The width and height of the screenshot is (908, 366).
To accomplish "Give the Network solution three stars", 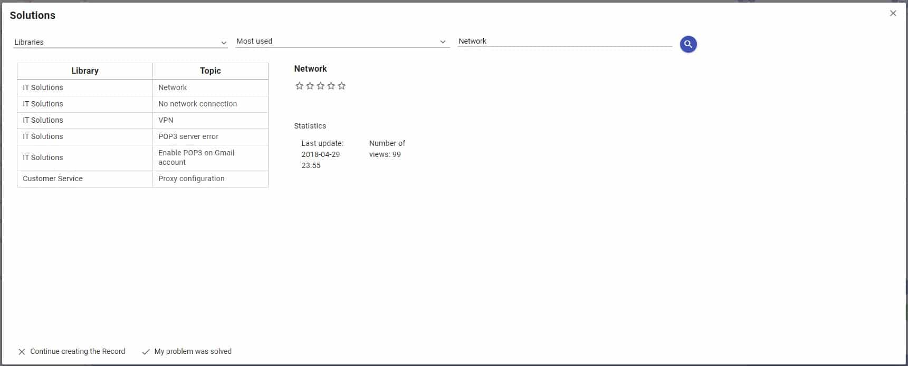I will click(x=320, y=86).
